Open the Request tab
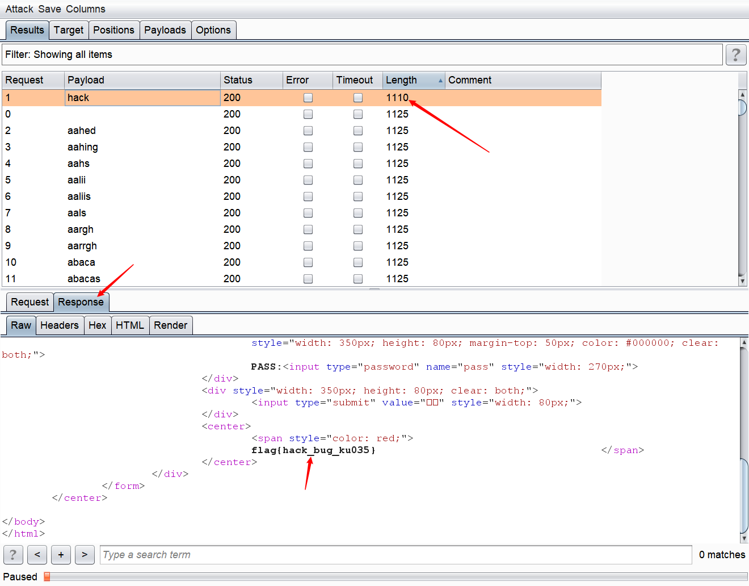Image resolution: width=749 pixels, height=586 pixels. tap(30, 302)
